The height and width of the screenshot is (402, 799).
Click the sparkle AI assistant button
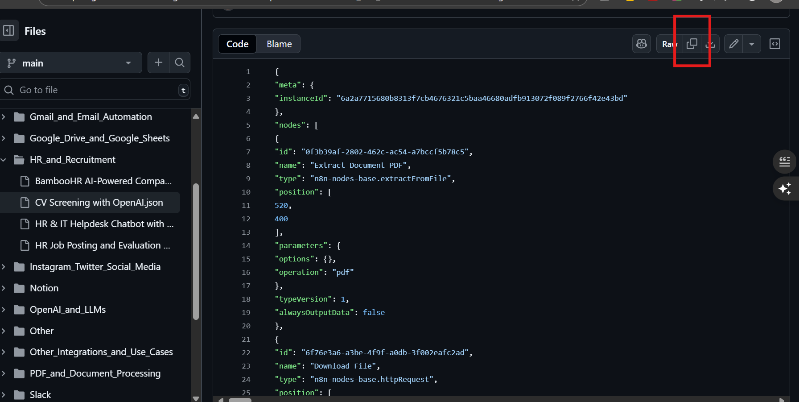[785, 189]
